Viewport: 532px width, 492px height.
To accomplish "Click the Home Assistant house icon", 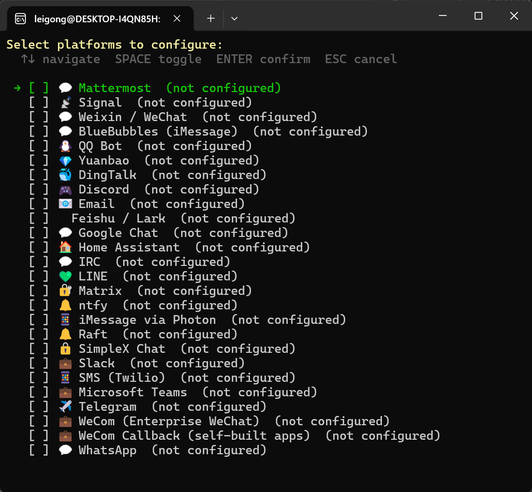I will pos(66,247).
